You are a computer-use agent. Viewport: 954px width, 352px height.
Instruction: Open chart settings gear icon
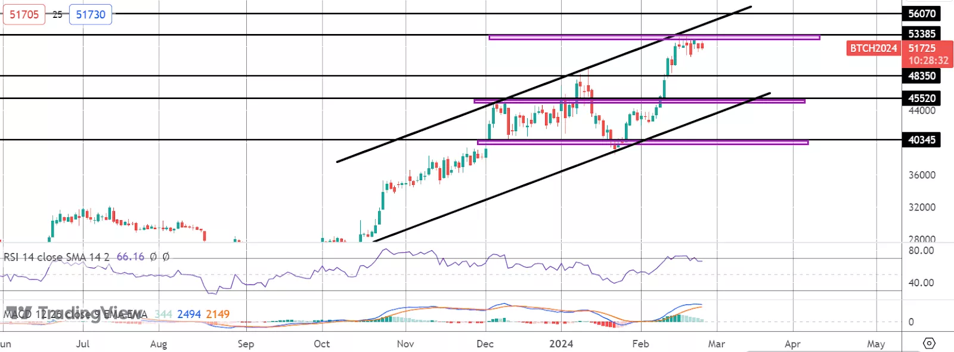[929, 343]
